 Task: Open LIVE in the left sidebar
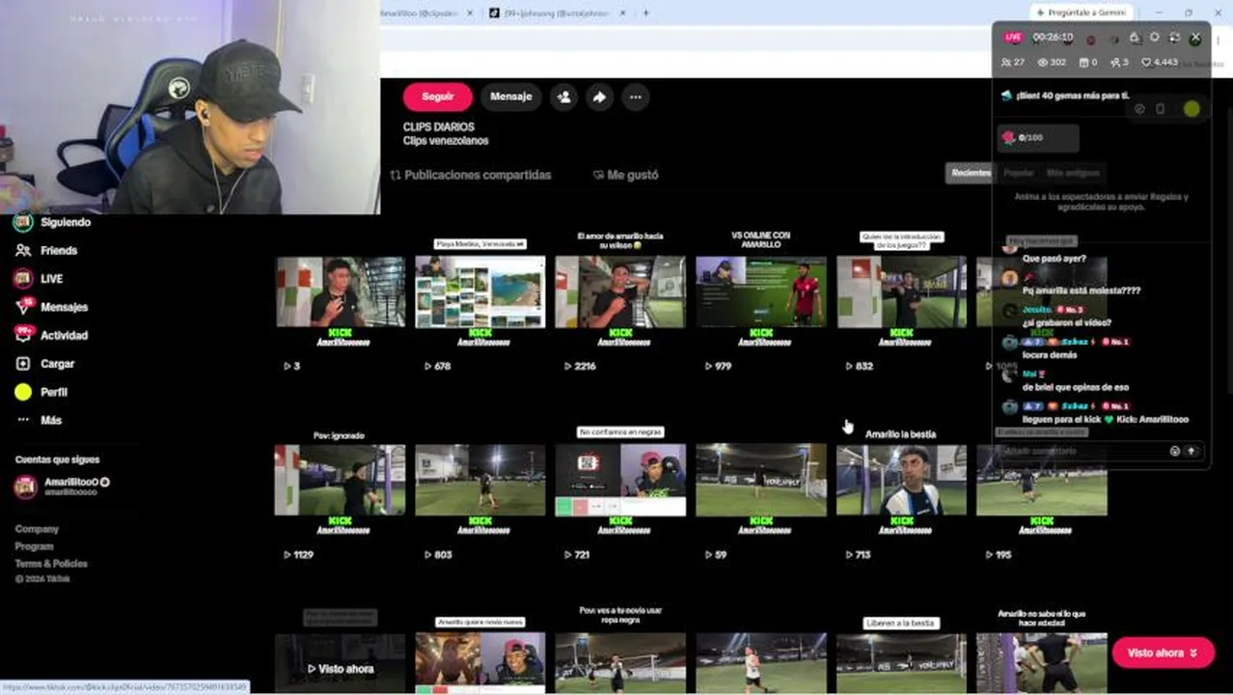(40, 278)
